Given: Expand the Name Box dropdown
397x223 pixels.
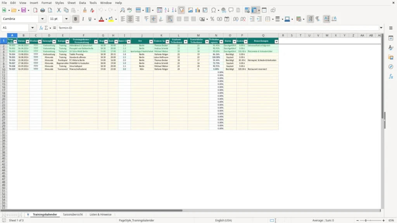Looking at the screenshot, I should [33, 27].
